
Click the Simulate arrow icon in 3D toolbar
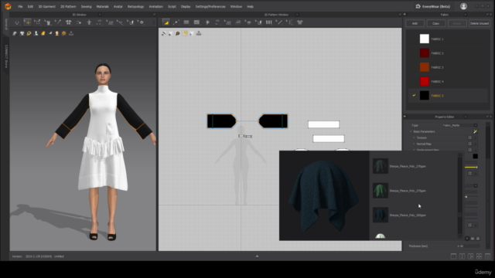[17, 22]
